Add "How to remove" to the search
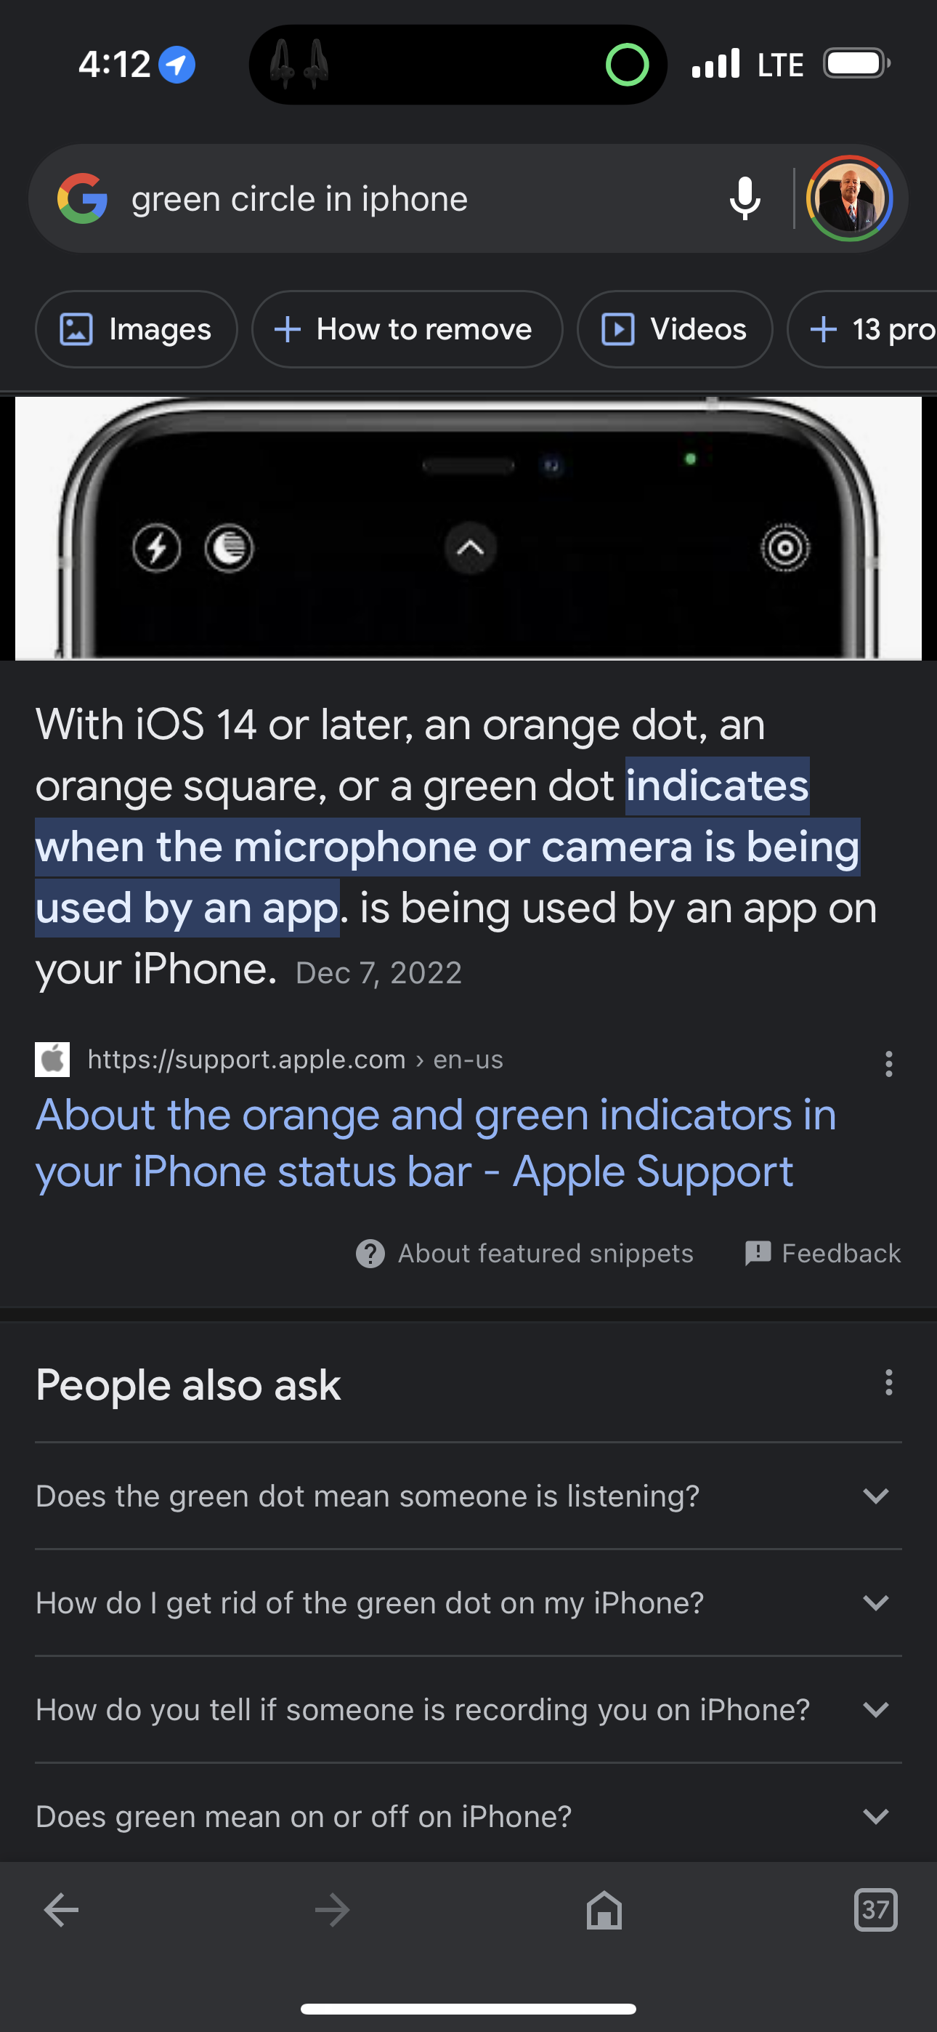 407,330
